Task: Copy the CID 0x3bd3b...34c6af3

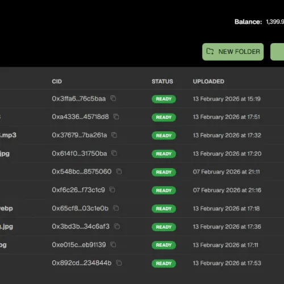Action: coord(117,226)
